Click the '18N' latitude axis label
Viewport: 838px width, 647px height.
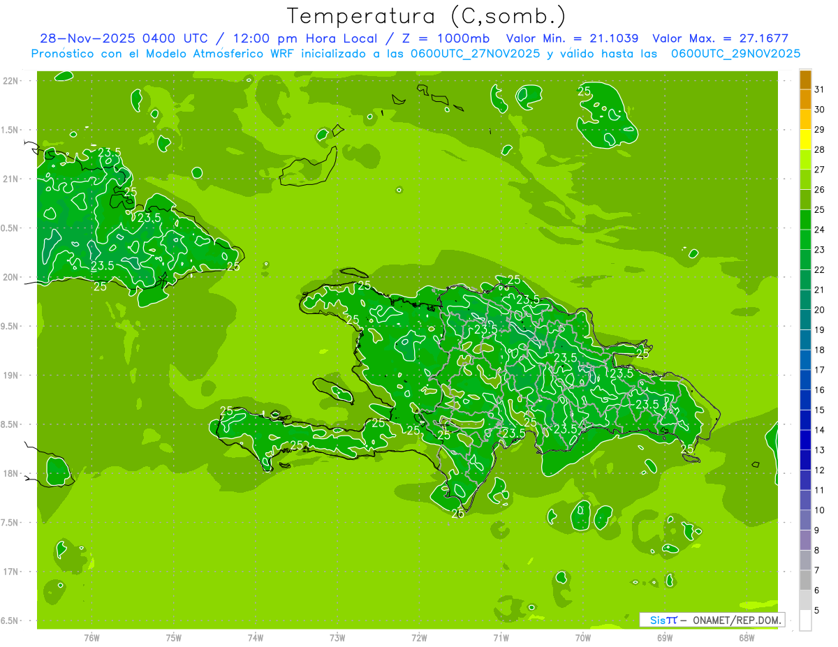[x=11, y=473]
